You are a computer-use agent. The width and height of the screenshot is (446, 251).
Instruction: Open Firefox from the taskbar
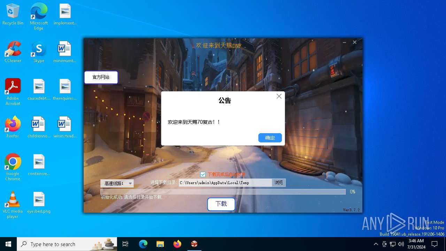(177, 244)
